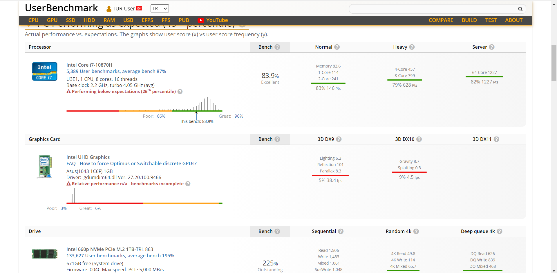
Task: Click the graphics score distribution chart
Action: coord(144,196)
